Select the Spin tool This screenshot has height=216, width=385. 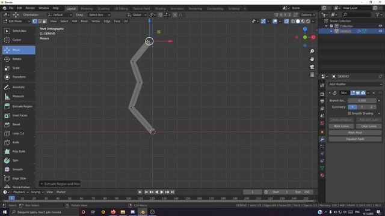coord(19,160)
